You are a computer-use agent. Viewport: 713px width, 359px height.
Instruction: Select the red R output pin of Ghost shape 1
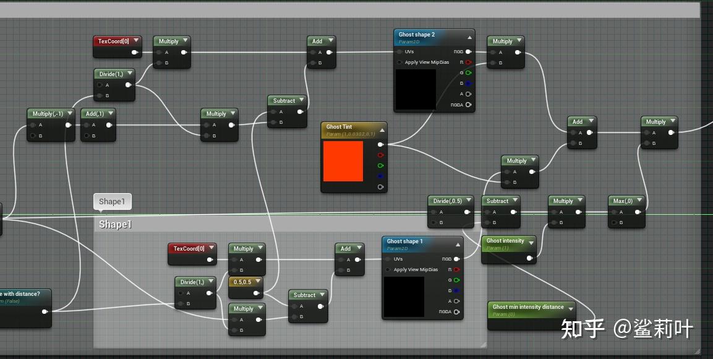(x=456, y=269)
